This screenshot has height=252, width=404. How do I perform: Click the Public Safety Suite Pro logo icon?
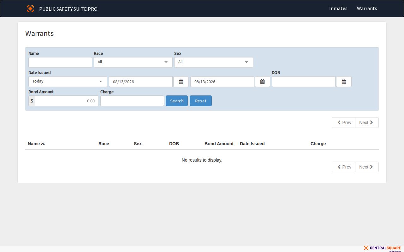pos(30,9)
